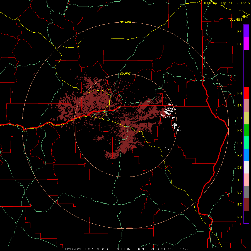Click the UK legend label
Screen dimensions: 251x251
[239, 44]
